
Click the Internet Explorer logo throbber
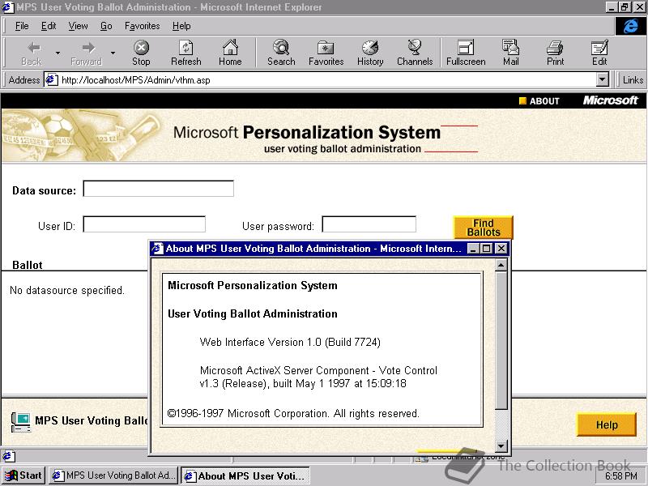pos(630,26)
